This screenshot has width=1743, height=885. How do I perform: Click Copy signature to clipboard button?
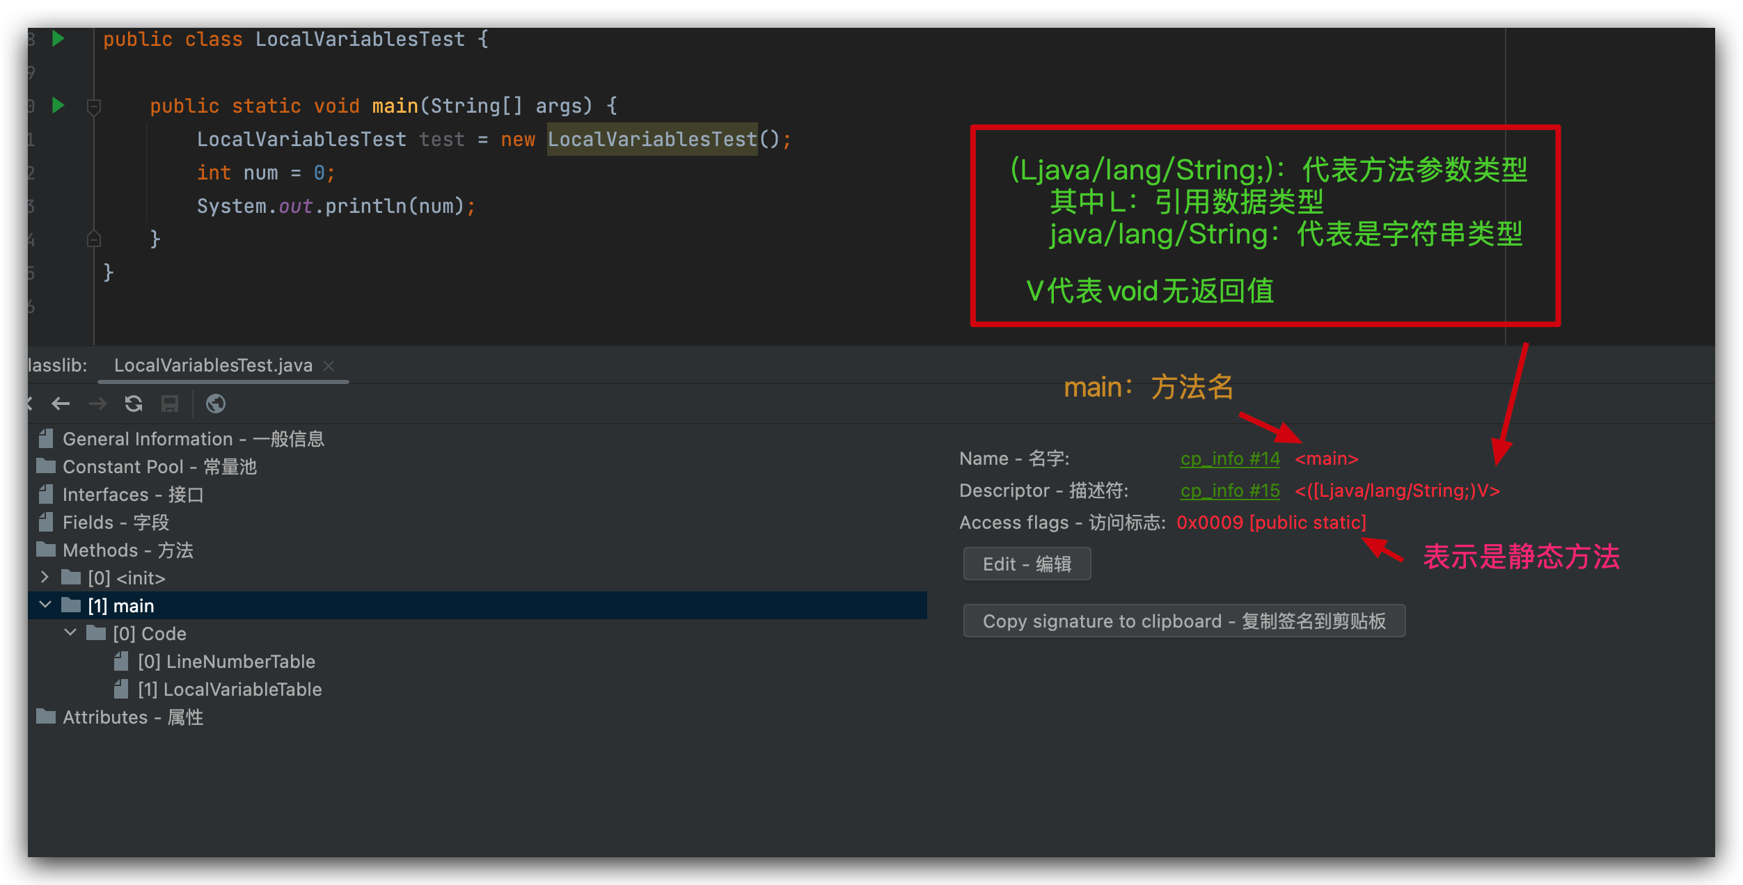tap(1183, 621)
